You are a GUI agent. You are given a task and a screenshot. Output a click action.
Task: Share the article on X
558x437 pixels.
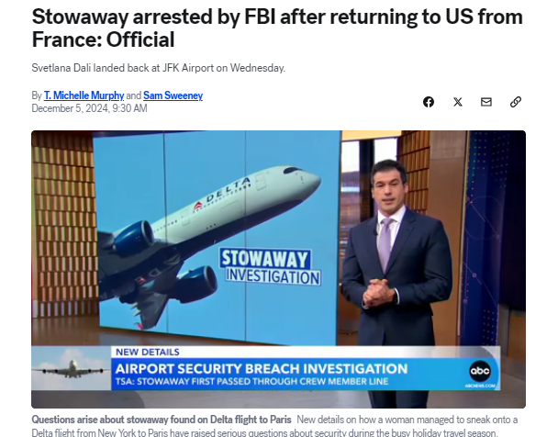point(458,102)
